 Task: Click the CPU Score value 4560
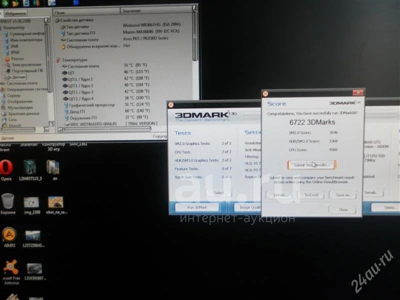(333, 149)
